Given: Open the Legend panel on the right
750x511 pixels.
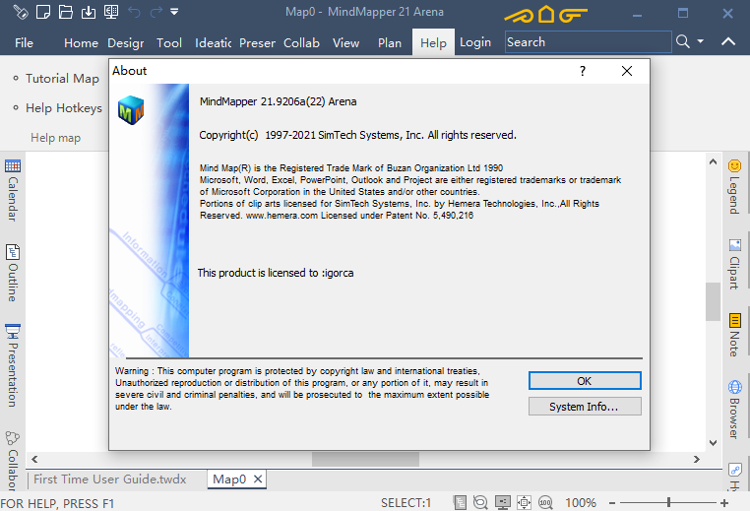Looking at the screenshot, I should (734, 187).
